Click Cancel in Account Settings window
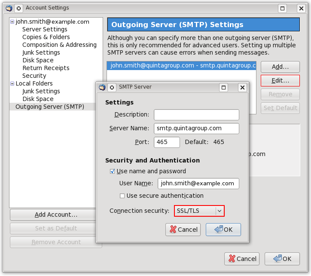The width and height of the screenshot is (311, 276). 242,259
